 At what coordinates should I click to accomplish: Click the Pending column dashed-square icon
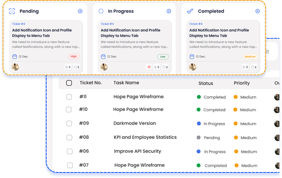(12, 11)
